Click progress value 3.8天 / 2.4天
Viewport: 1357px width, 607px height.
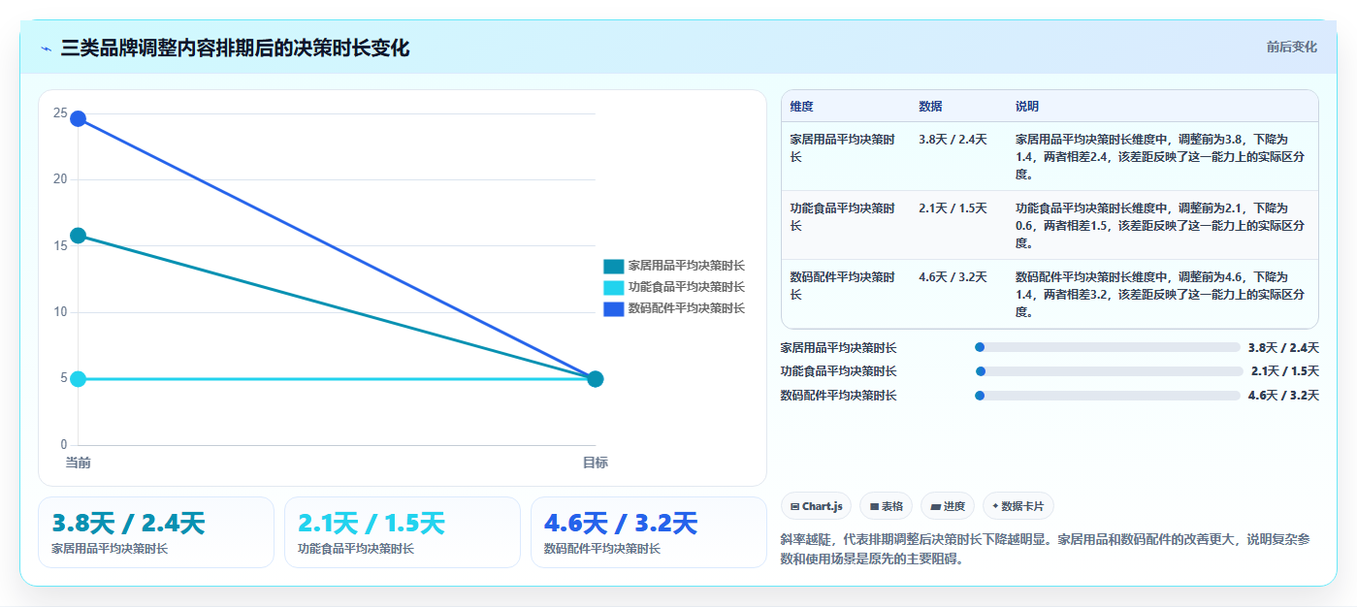(1283, 347)
